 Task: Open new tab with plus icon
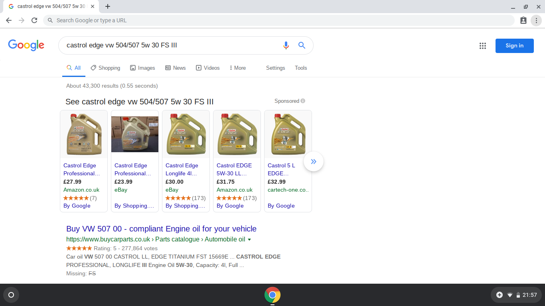pyautogui.click(x=108, y=6)
